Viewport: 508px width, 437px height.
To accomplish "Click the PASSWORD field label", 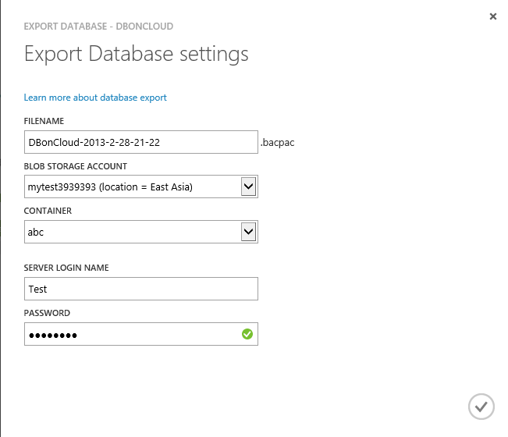I will click(47, 313).
